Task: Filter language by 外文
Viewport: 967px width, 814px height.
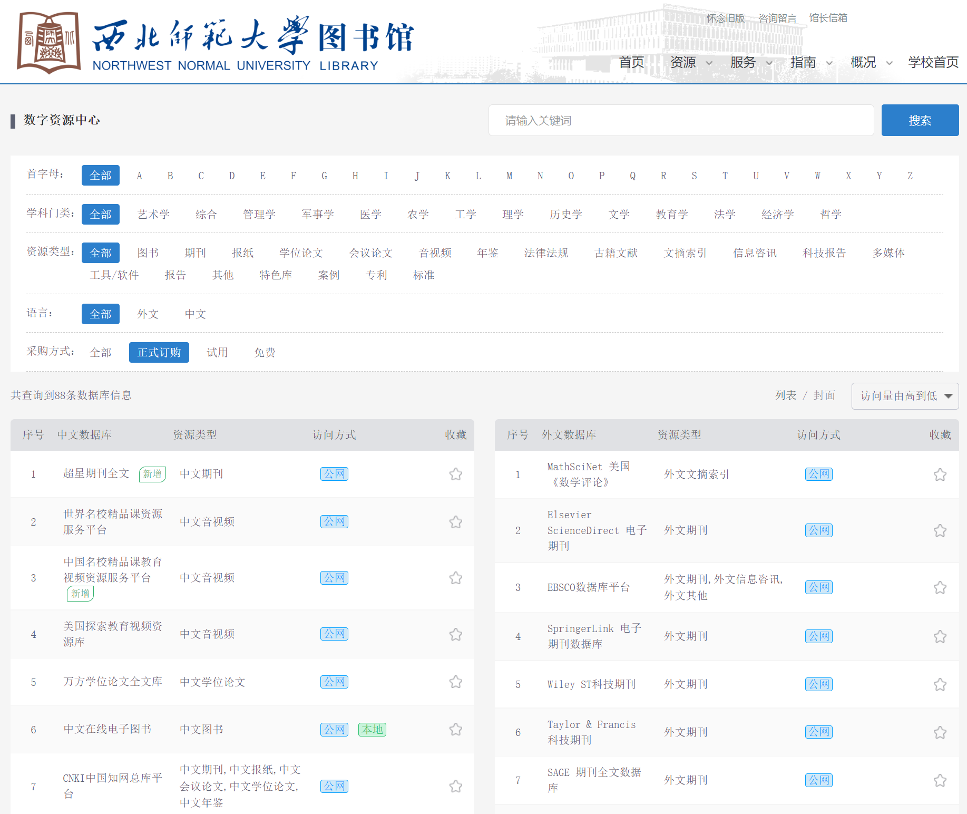Action: pos(148,314)
